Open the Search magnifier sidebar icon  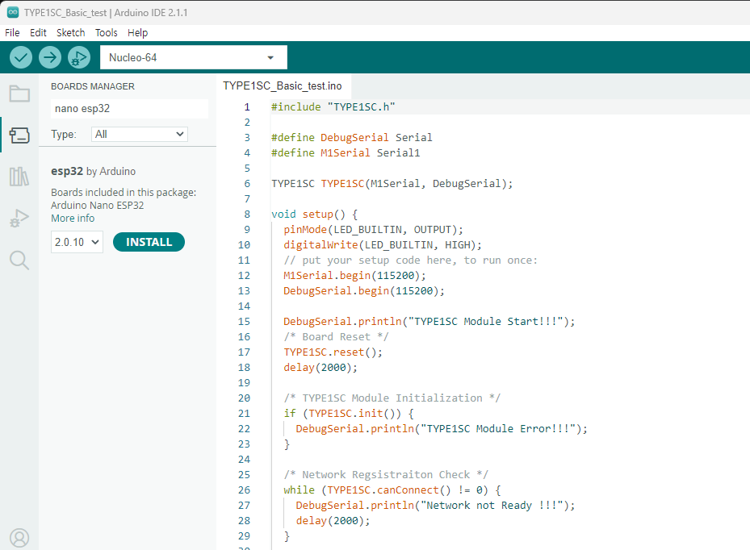pos(19,260)
